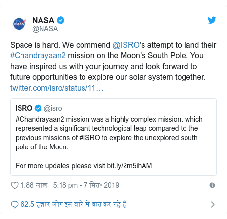Screen dimensions: 227x219
Task: Open the twitter.com/isro/status link
Action: tap(57, 88)
